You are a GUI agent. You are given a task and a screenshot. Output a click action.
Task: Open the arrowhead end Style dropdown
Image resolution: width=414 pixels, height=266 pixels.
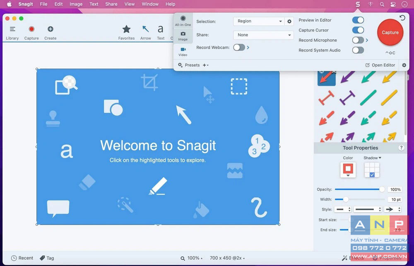pyautogui.click(x=392, y=209)
